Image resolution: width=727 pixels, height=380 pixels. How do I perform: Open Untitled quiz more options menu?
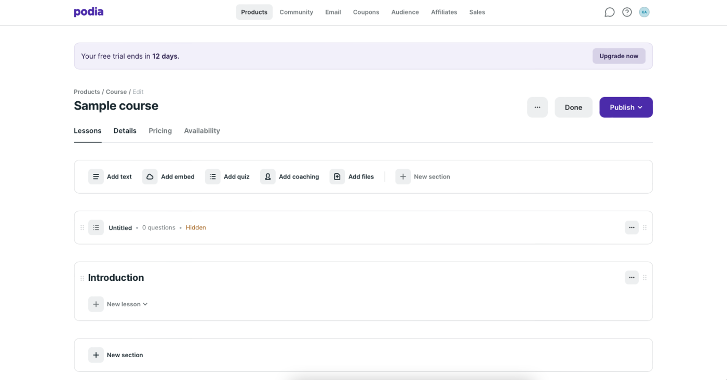[631, 227]
